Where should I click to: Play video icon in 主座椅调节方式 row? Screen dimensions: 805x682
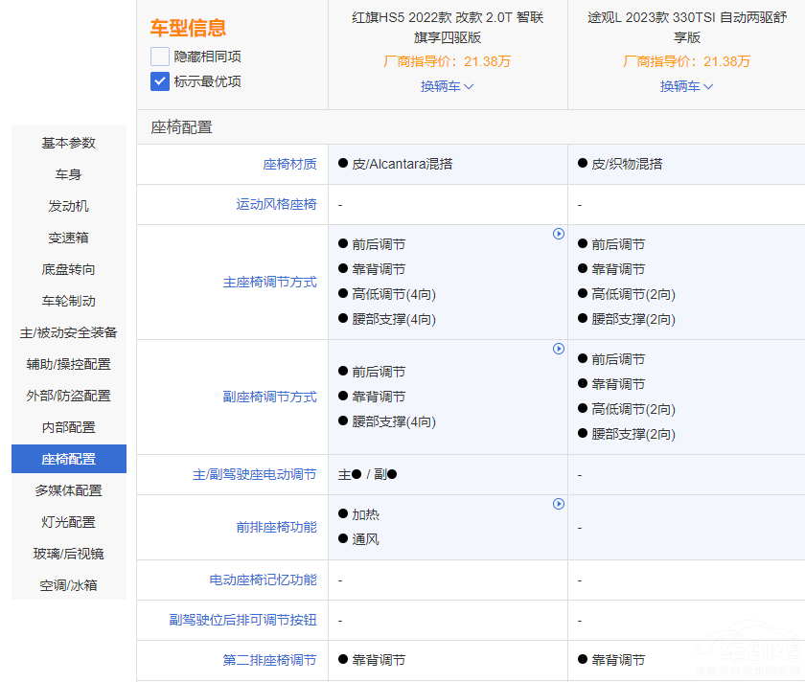(559, 234)
